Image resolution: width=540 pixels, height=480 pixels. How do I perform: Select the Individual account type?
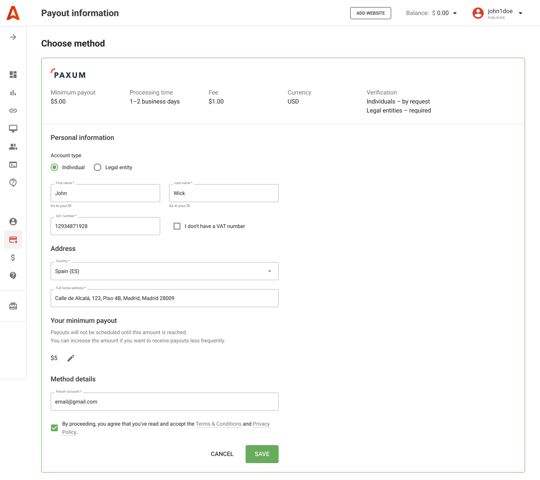(x=55, y=167)
